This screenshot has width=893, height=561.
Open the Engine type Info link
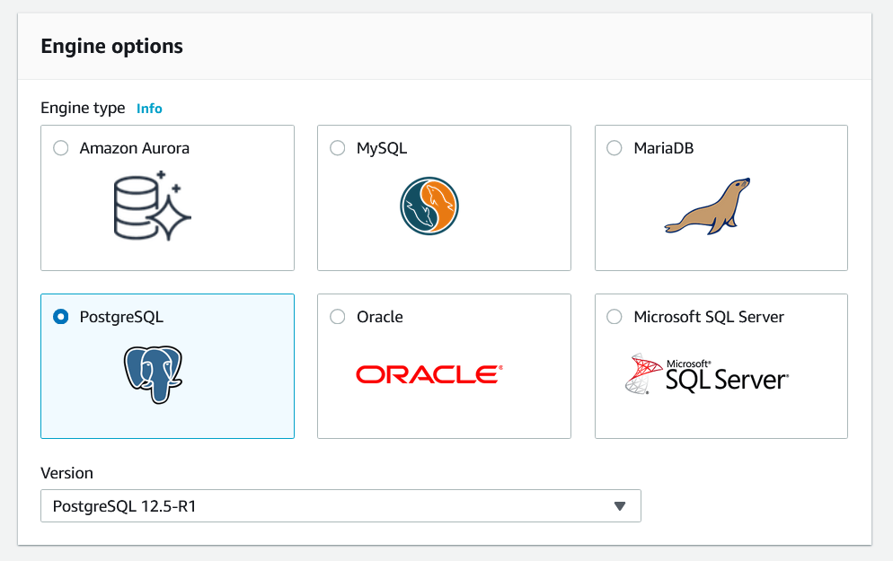point(149,108)
